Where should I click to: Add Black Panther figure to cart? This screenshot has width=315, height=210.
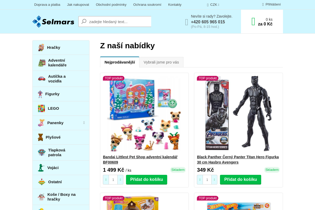point(240,180)
